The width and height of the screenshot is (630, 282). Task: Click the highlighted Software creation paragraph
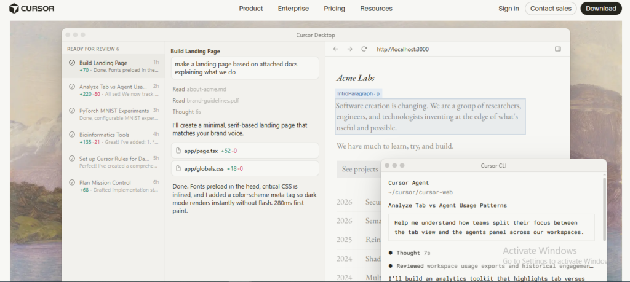point(430,117)
